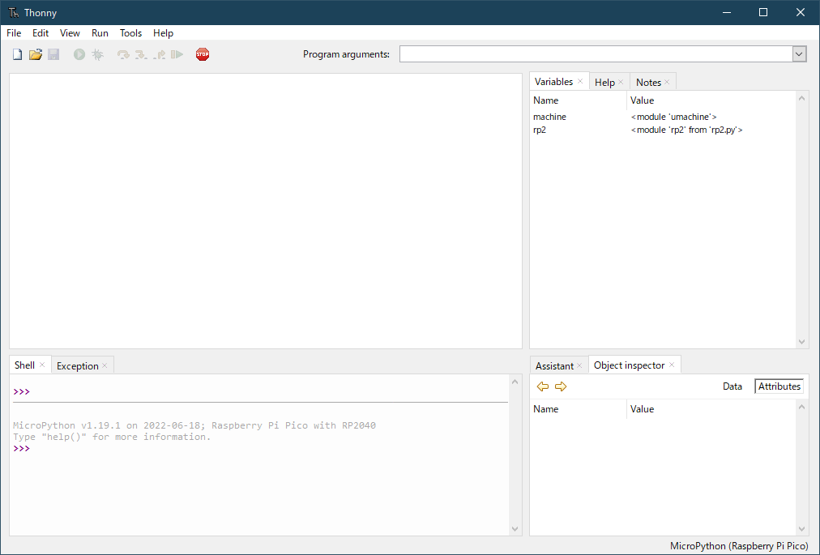Run current script with green play icon

79,54
